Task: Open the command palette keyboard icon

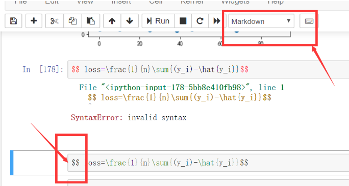Action: (x=309, y=21)
